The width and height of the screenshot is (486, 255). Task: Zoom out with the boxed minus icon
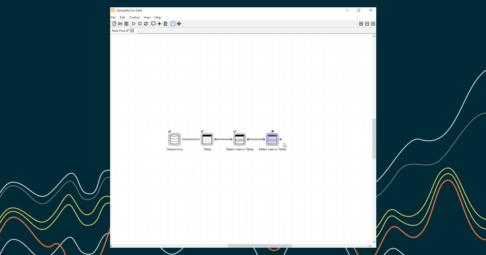point(367,24)
